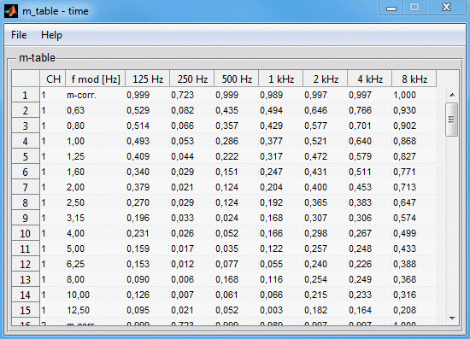
Task: Select row header 5
Action: pos(26,156)
